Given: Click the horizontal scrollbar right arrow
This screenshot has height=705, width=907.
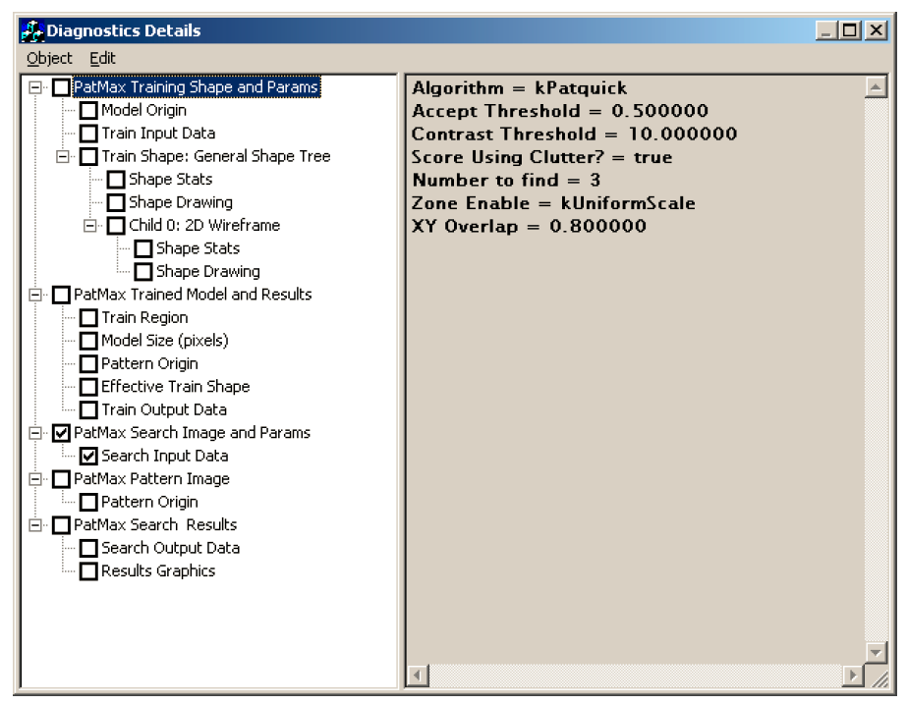Looking at the screenshot, I should [x=854, y=676].
